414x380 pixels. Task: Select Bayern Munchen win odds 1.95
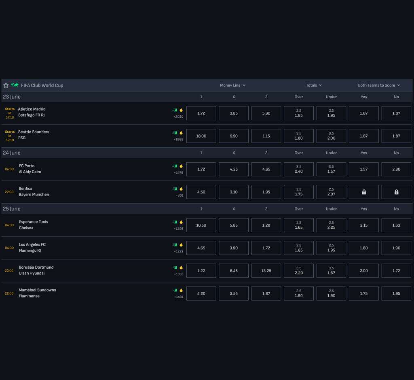point(266,192)
